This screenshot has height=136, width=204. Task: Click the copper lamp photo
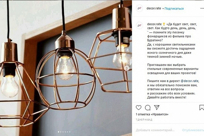point(66,68)
